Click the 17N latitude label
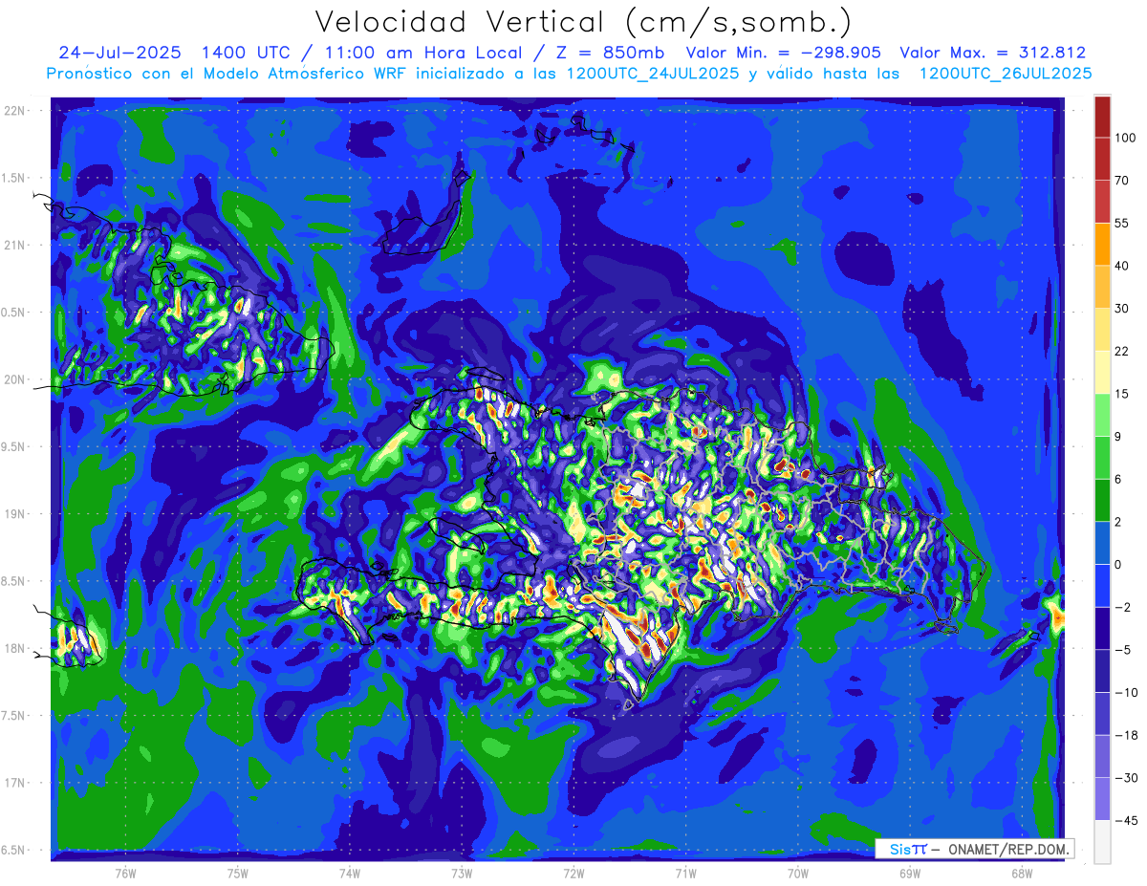The height and width of the screenshot is (886, 1147). pos(16,783)
